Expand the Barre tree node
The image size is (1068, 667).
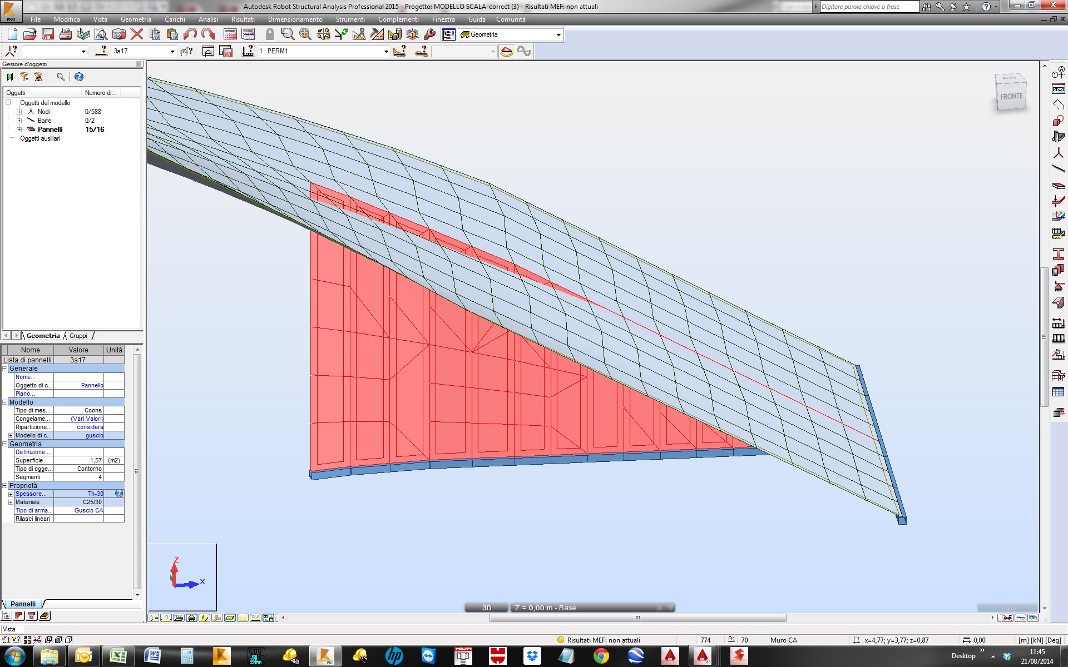pyautogui.click(x=19, y=121)
